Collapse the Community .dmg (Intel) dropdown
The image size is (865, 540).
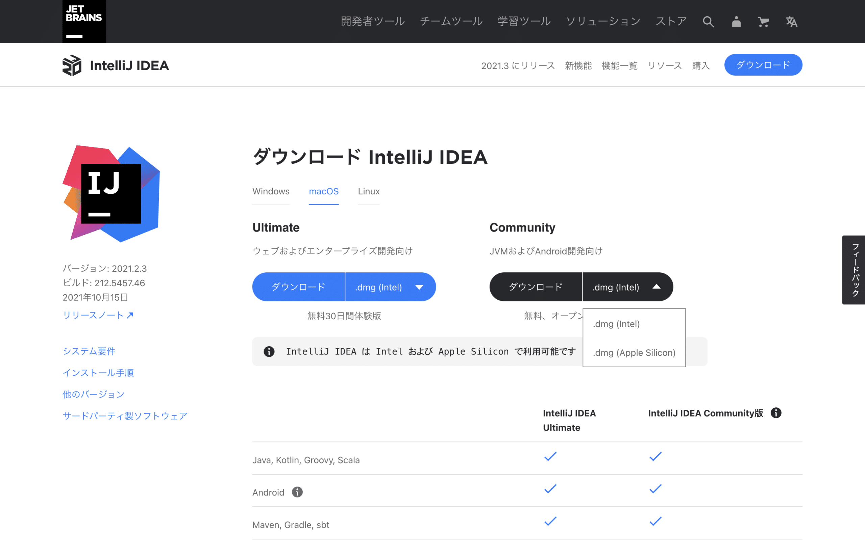tap(627, 287)
